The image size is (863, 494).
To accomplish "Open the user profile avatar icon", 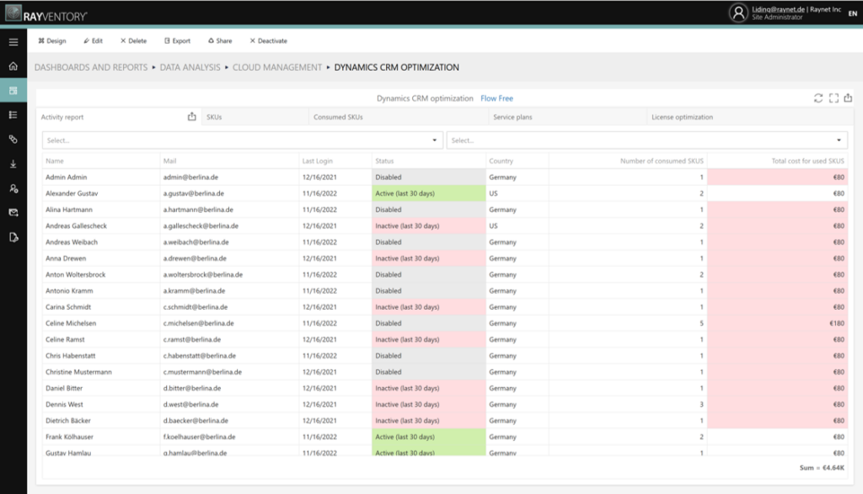I will (738, 13).
